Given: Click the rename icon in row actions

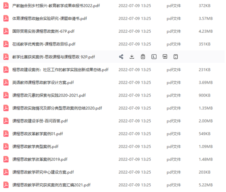Looking at the screenshot, I should coord(154,57).
